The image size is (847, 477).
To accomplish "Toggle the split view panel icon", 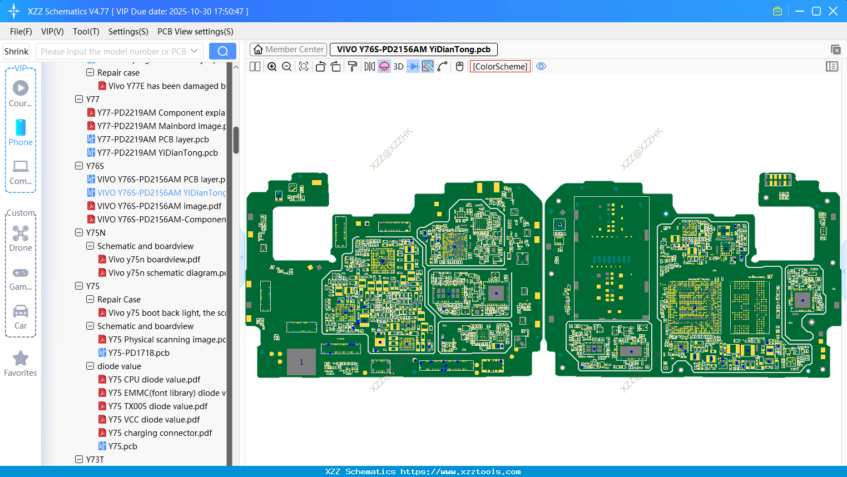I will point(255,67).
